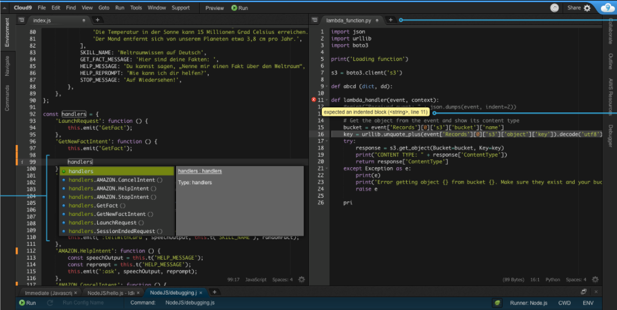Collapse the except block fold arrow on line 21
Viewport: 617px width, 310px height.
point(327,168)
